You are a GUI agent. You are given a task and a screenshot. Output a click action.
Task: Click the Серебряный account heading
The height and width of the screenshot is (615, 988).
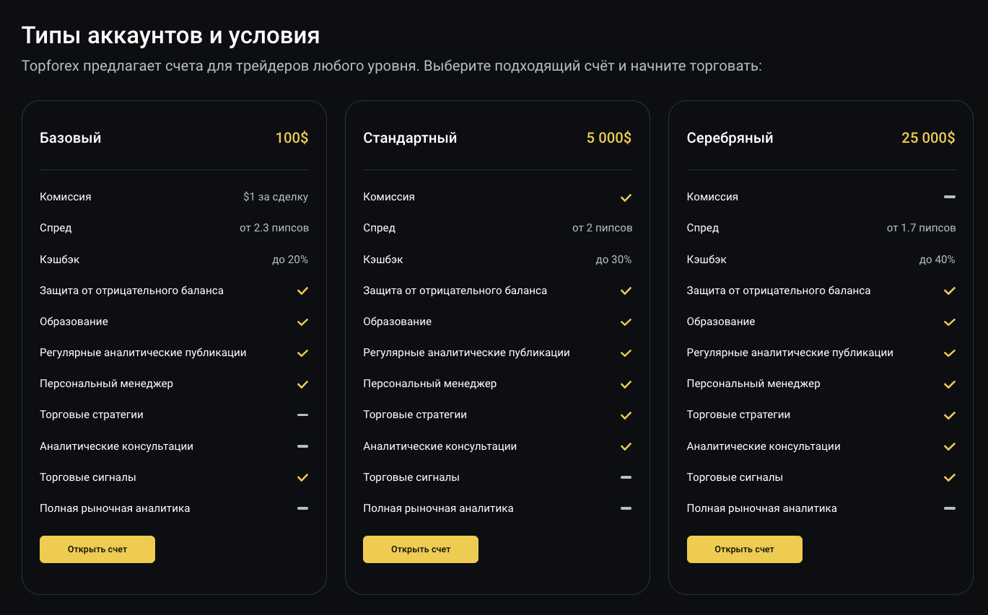[x=730, y=138]
